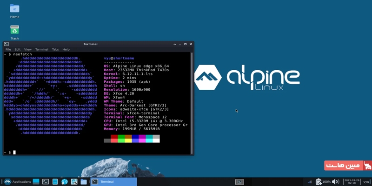
Task: Launch the web browser globe icon
Action: click(65, 182)
